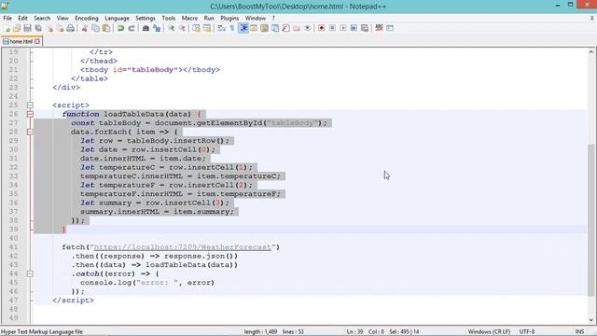
Task: Click the Redo toolbar icon
Action: (132, 28)
